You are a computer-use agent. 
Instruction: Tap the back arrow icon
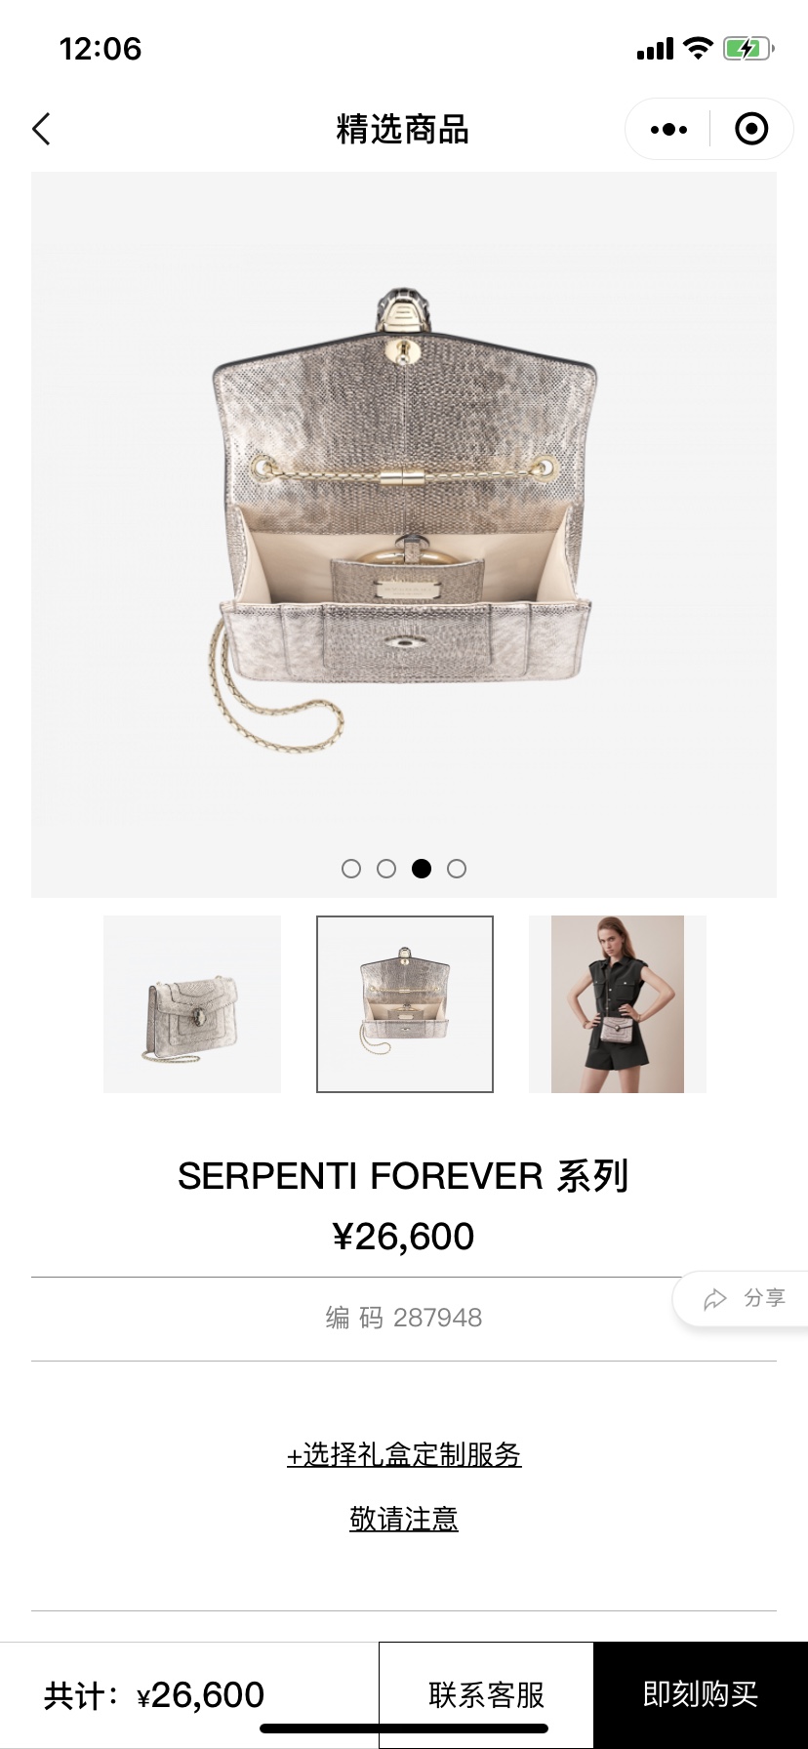41,129
